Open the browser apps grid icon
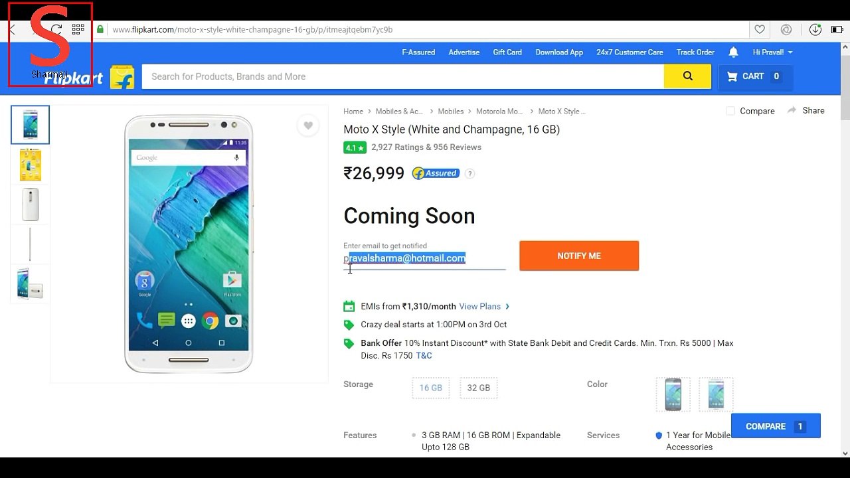Screen dimensions: 850x478 [x=78, y=29]
